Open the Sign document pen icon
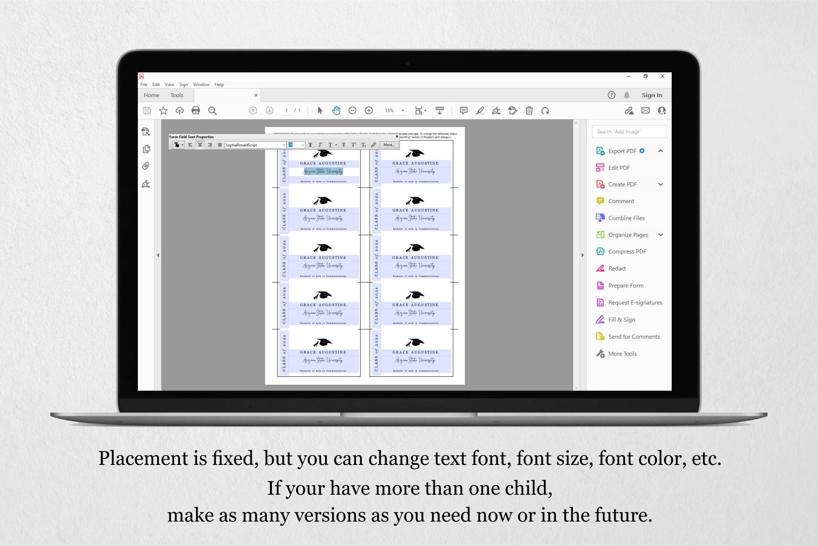The width and height of the screenshot is (818, 546). (x=496, y=110)
